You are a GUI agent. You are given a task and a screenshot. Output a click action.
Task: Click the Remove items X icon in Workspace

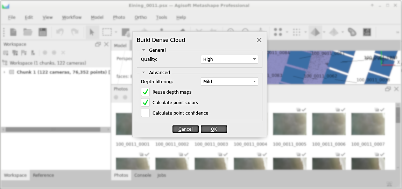(63, 53)
